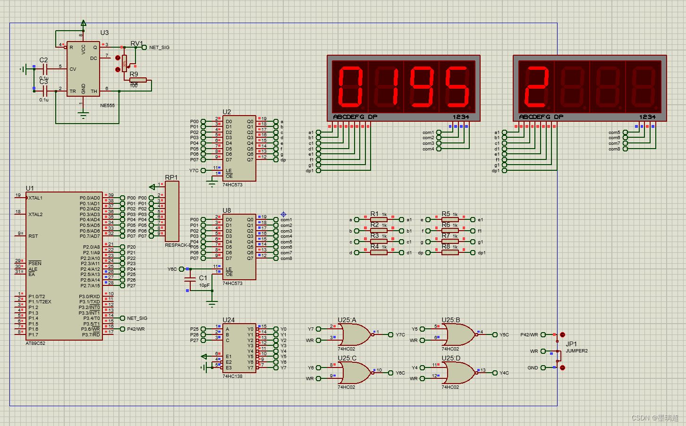Select resistor R8 1k
This screenshot has width=686, height=426.
click(450, 252)
